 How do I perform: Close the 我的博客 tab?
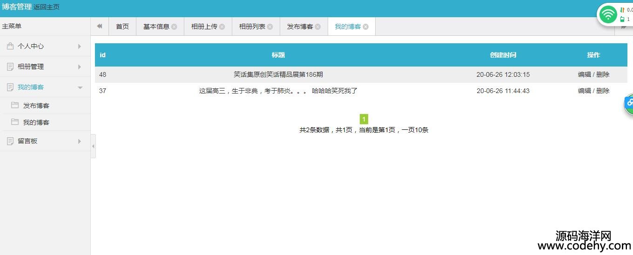point(366,27)
